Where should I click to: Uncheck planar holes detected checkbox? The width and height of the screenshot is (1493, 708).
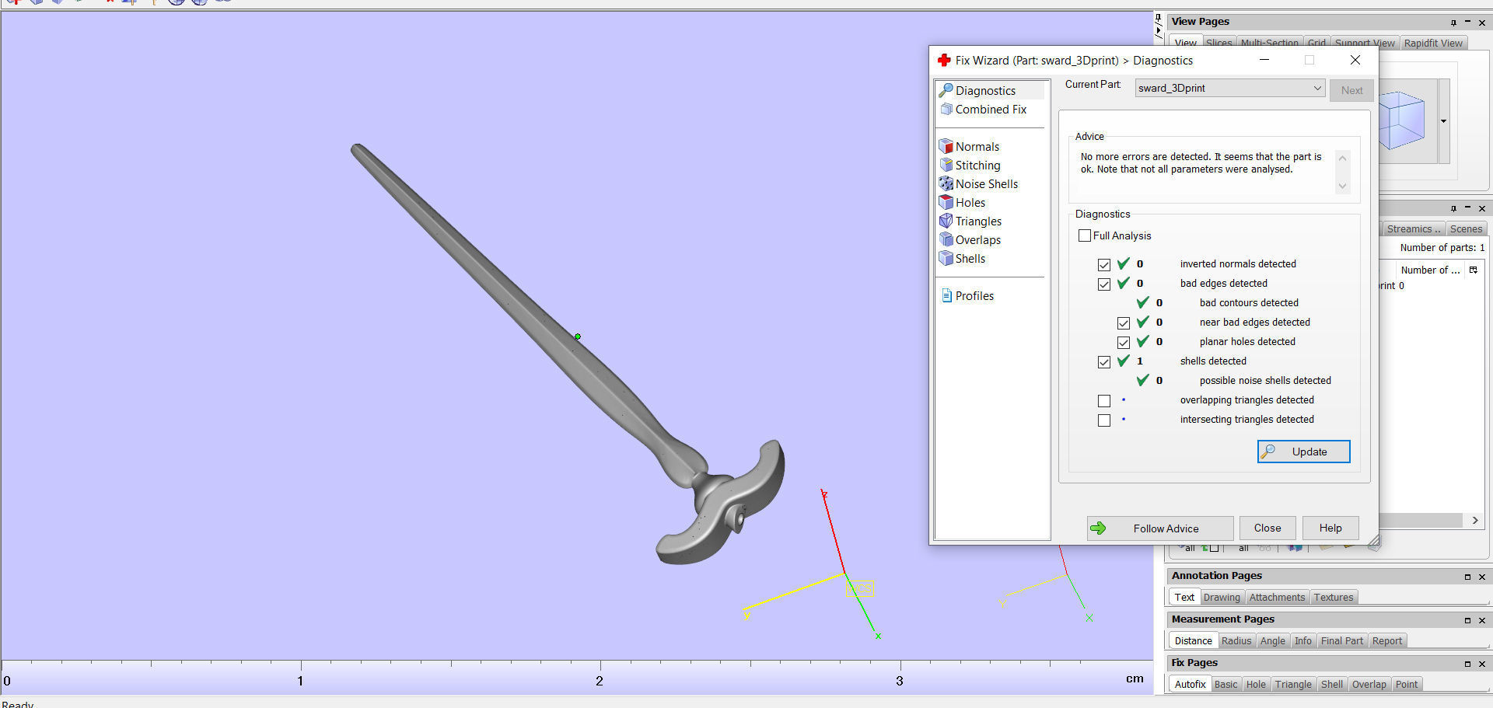click(x=1124, y=342)
